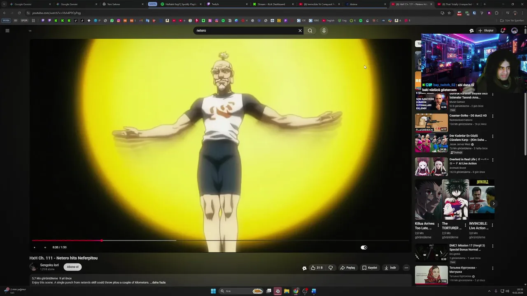Open options for 'The TORTURER' short
The height and width of the screenshot is (296, 527).
pyautogui.click(x=465, y=225)
